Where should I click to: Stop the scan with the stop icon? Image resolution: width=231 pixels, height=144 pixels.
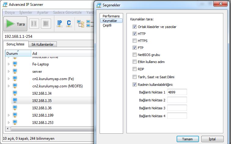click(x=46, y=23)
